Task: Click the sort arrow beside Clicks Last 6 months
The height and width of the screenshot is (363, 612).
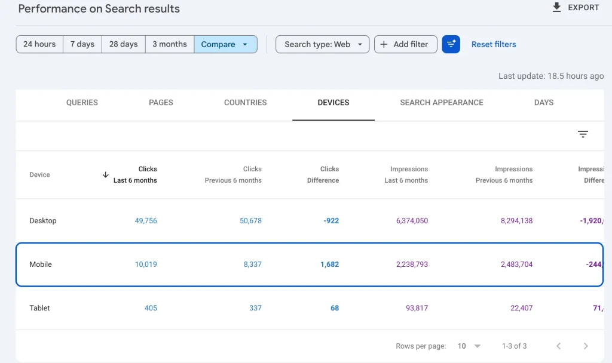Action: (105, 175)
